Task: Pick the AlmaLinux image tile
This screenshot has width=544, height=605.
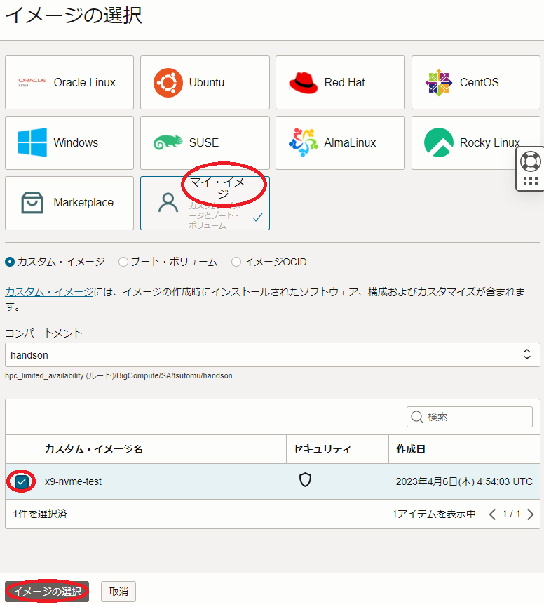Action: (x=340, y=143)
